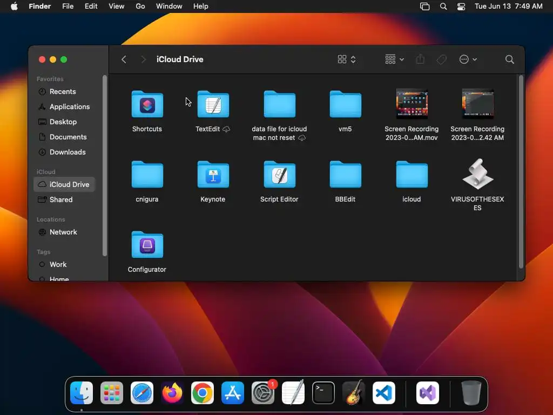Launch Visual Studio from the Dock
Screen dimensions: 553x415
[428, 393]
